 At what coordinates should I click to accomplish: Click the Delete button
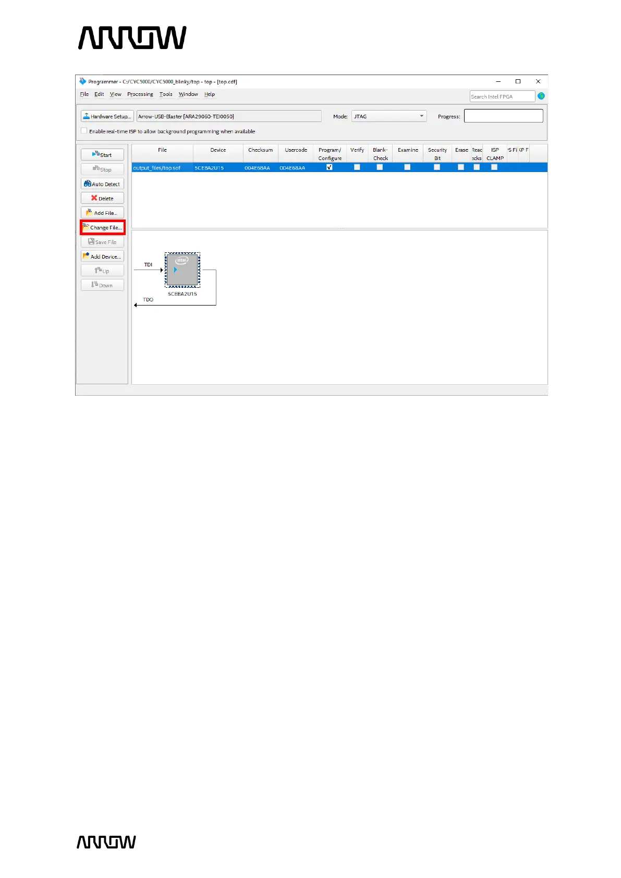tap(102, 198)
